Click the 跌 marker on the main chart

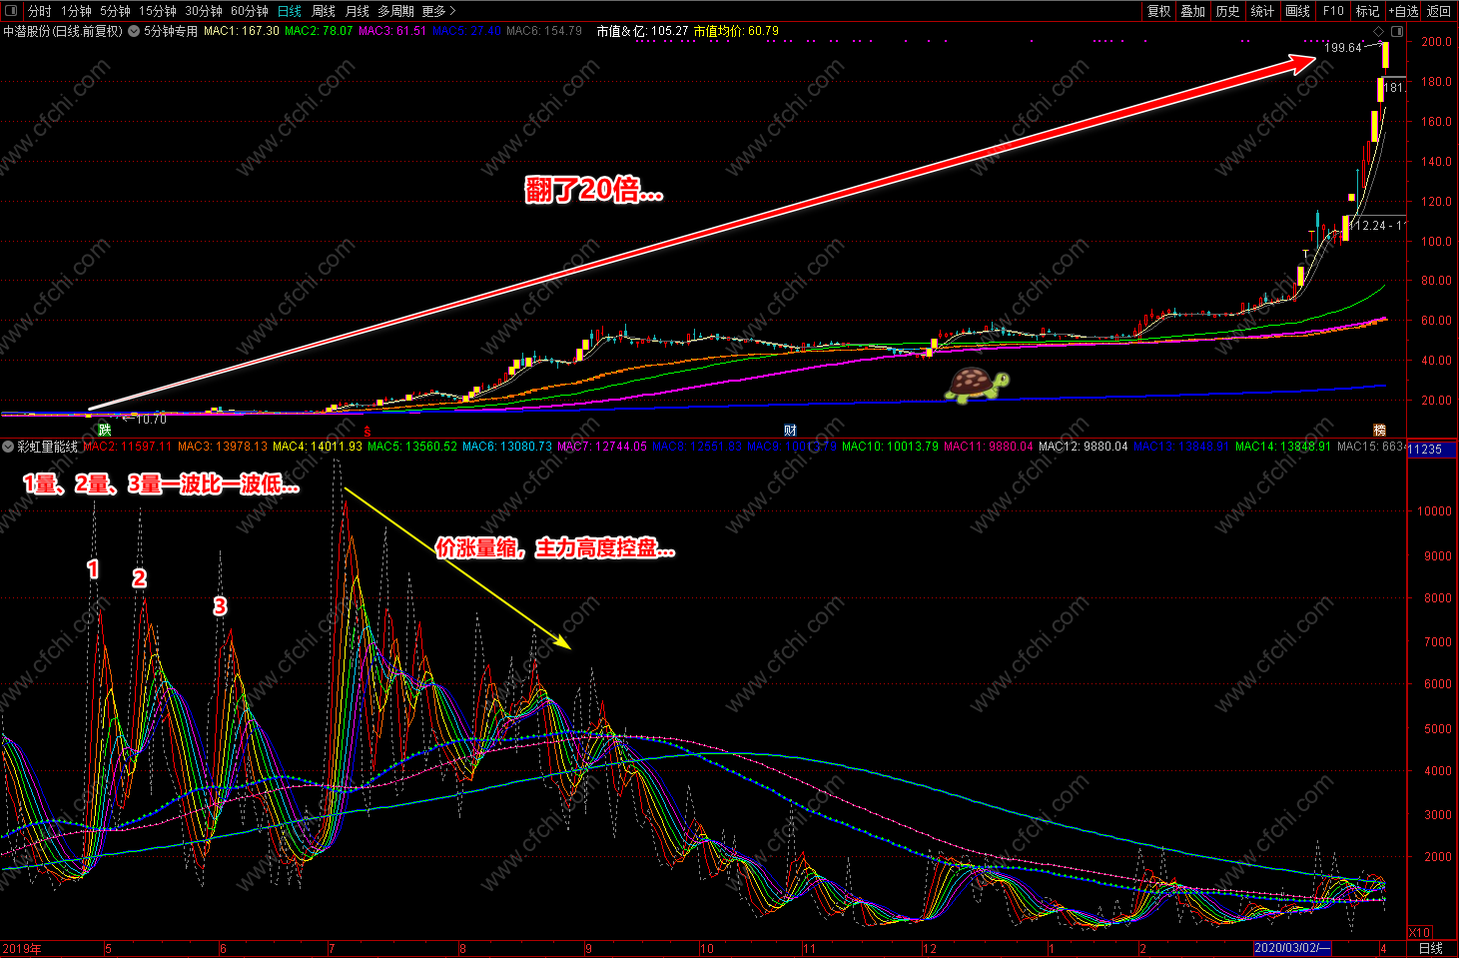105,431
